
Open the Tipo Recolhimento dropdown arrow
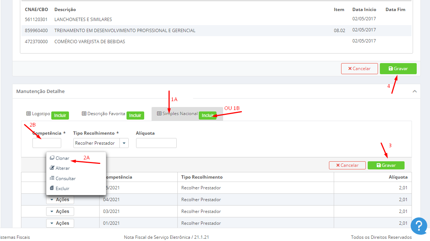pos(124,143)
